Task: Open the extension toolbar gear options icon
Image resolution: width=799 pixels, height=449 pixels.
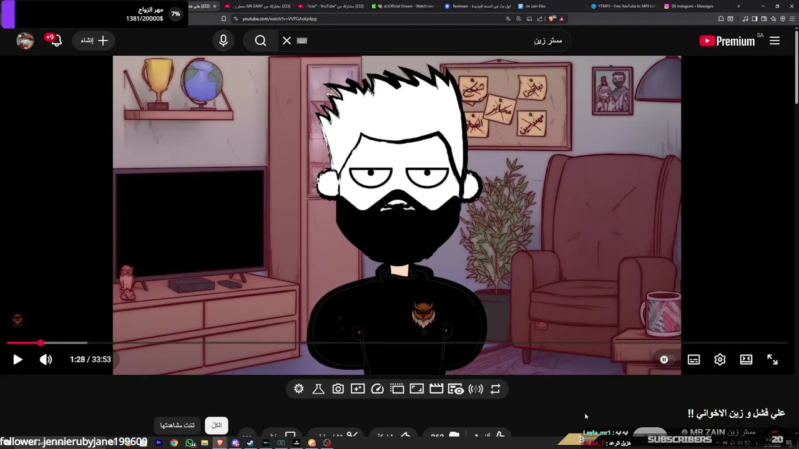Action: [299, 389]
